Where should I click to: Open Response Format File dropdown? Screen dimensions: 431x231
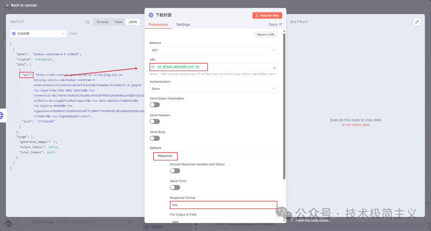coord(223,205)
